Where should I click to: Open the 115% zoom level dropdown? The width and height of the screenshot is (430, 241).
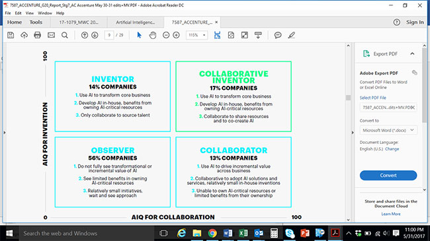(x=197, y=35)
